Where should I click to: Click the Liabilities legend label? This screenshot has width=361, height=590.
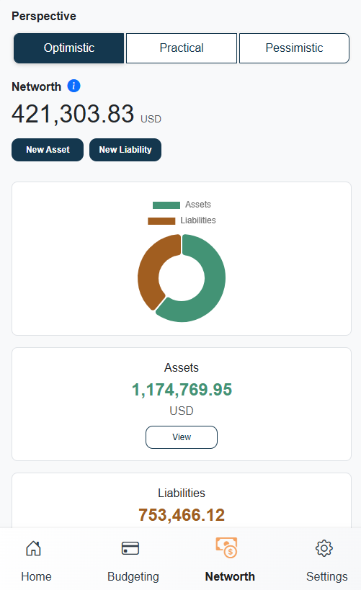coord(198,220)
